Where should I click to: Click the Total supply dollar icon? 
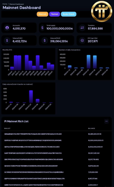(x=42, y=28)
